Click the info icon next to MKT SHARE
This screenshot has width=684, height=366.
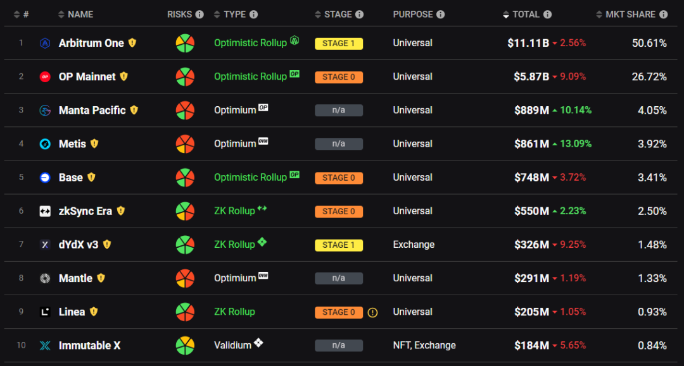pos(663,15)
